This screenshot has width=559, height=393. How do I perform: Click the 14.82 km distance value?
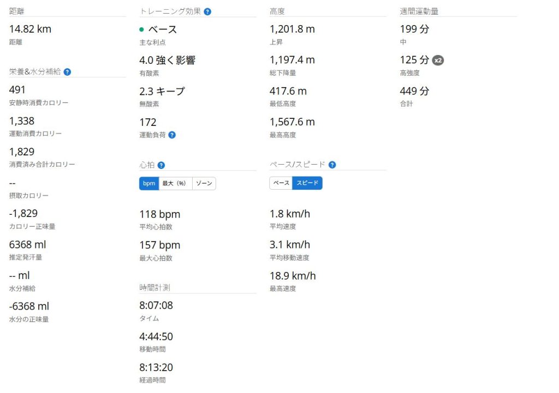[31, 29]
